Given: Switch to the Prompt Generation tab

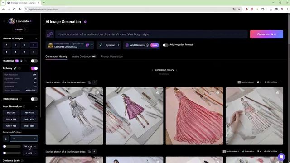Looking at the screenshot, I should 112,56.
